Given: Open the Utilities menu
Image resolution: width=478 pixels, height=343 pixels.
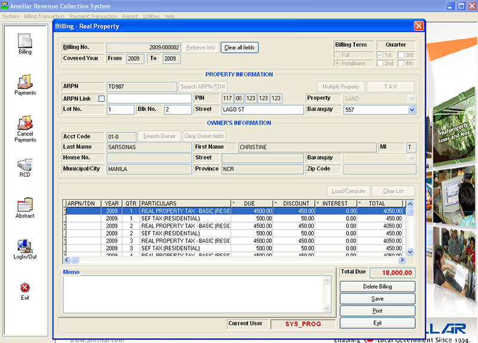Looking at the screenshot, I should (151, 16).
